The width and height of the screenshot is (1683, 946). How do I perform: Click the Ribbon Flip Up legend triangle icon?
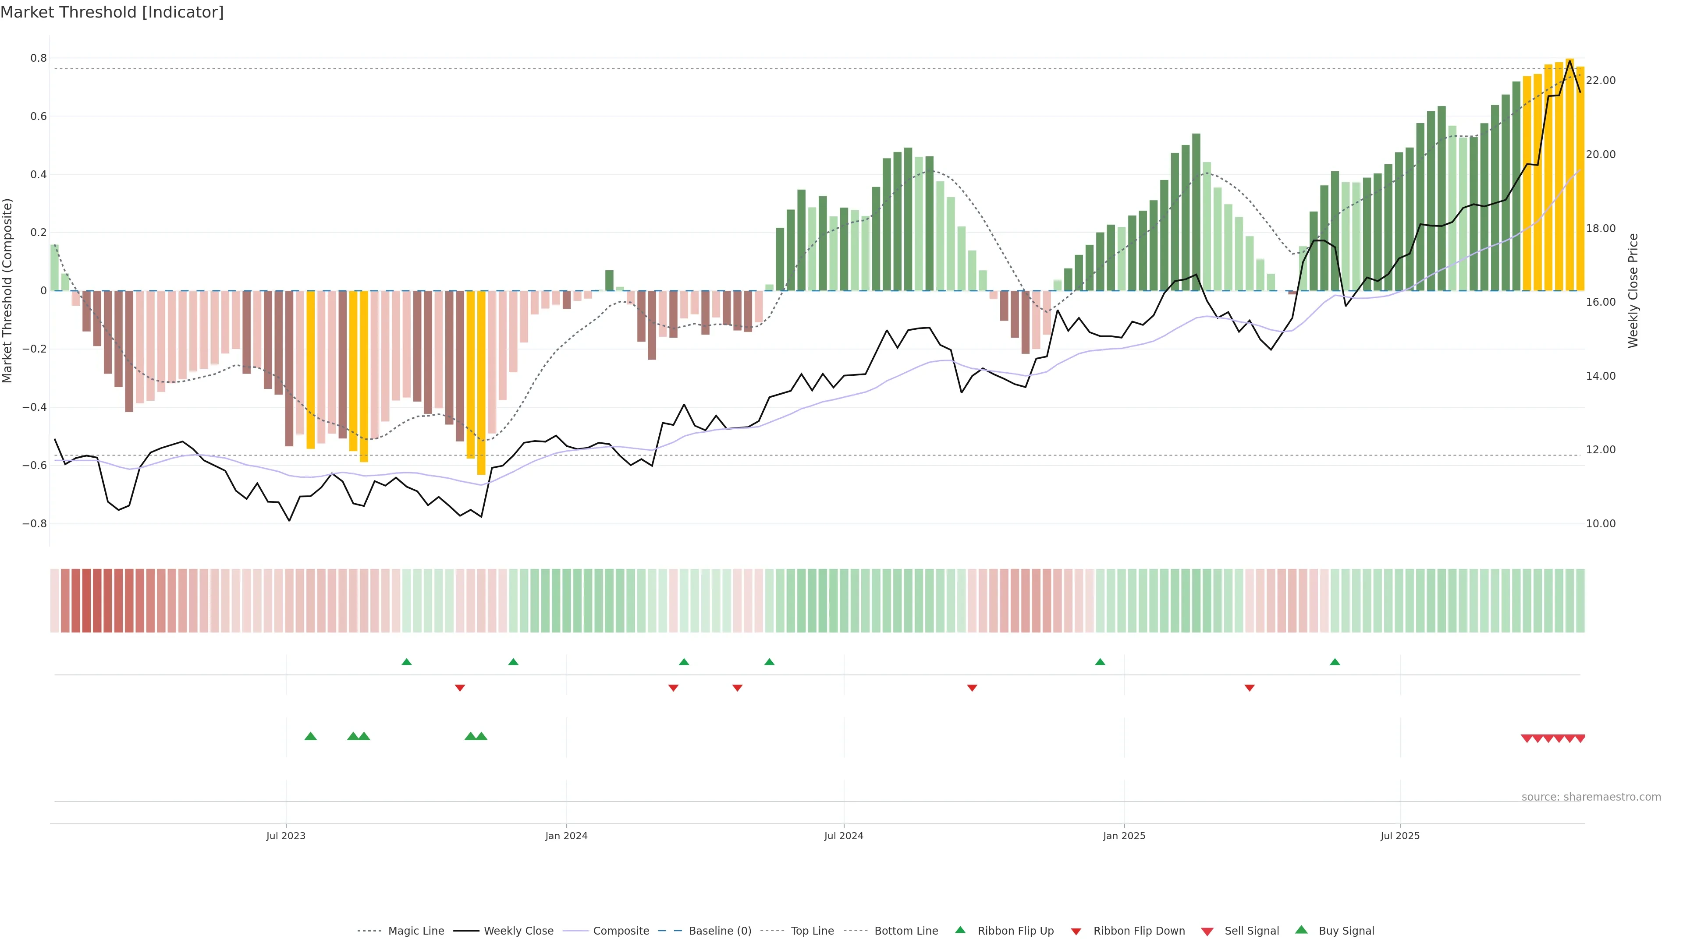(x=960, y=930)
